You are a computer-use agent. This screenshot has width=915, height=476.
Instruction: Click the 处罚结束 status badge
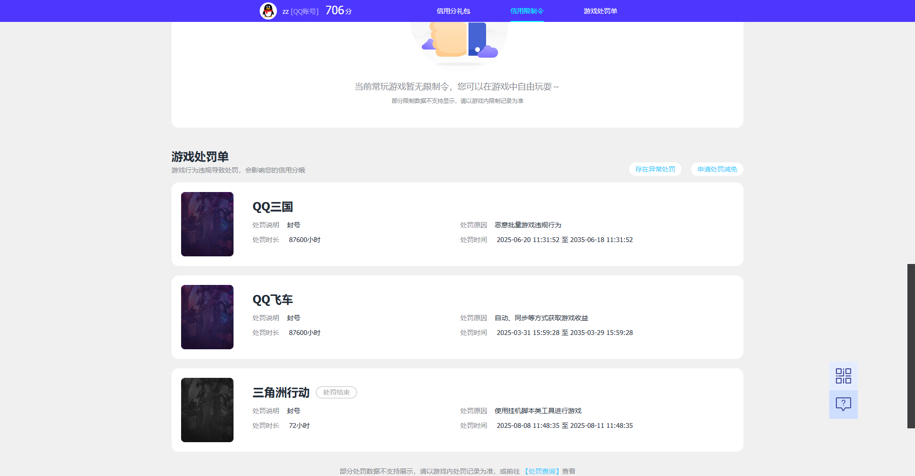(x=336, y=392)
